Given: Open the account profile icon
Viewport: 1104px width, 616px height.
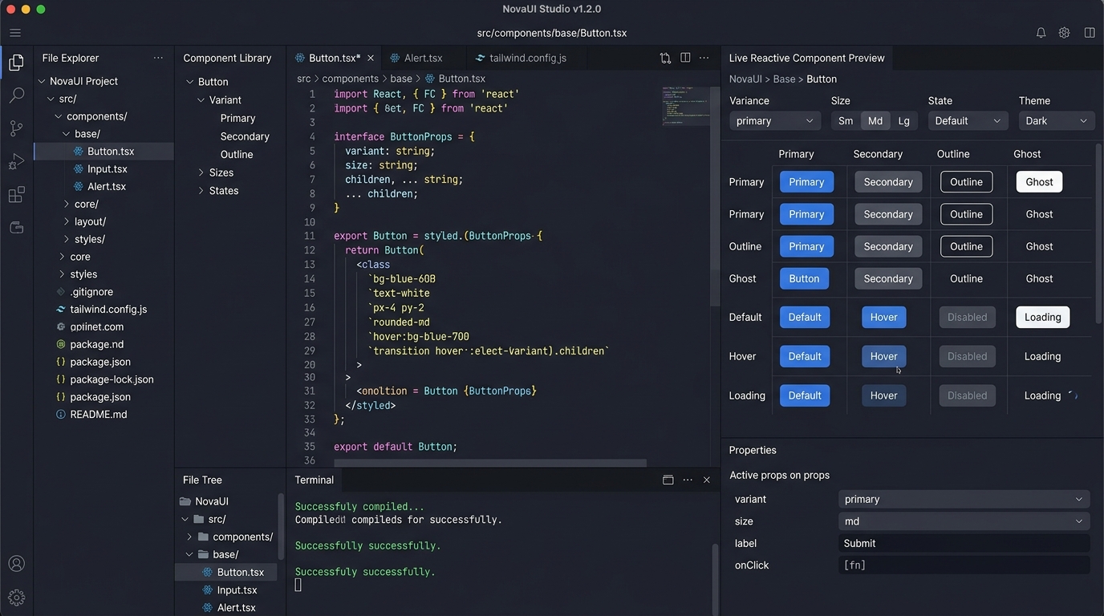Looking at the screenshot, I should [x=16, y=564].
